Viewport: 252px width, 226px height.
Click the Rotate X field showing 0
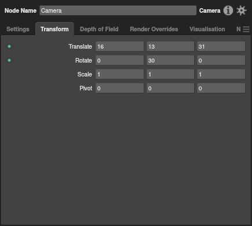click(120, 60)
